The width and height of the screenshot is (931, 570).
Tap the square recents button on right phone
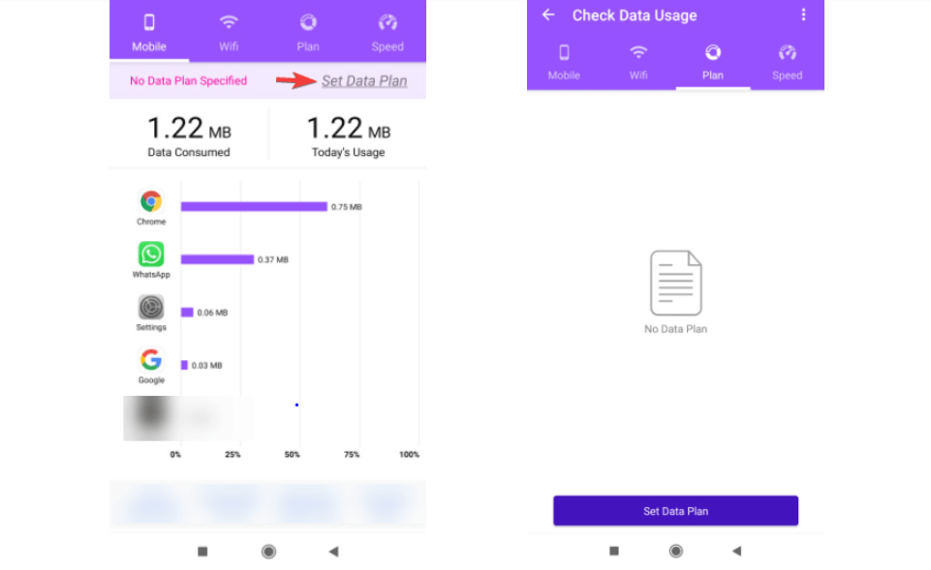[x=614, y=551]
